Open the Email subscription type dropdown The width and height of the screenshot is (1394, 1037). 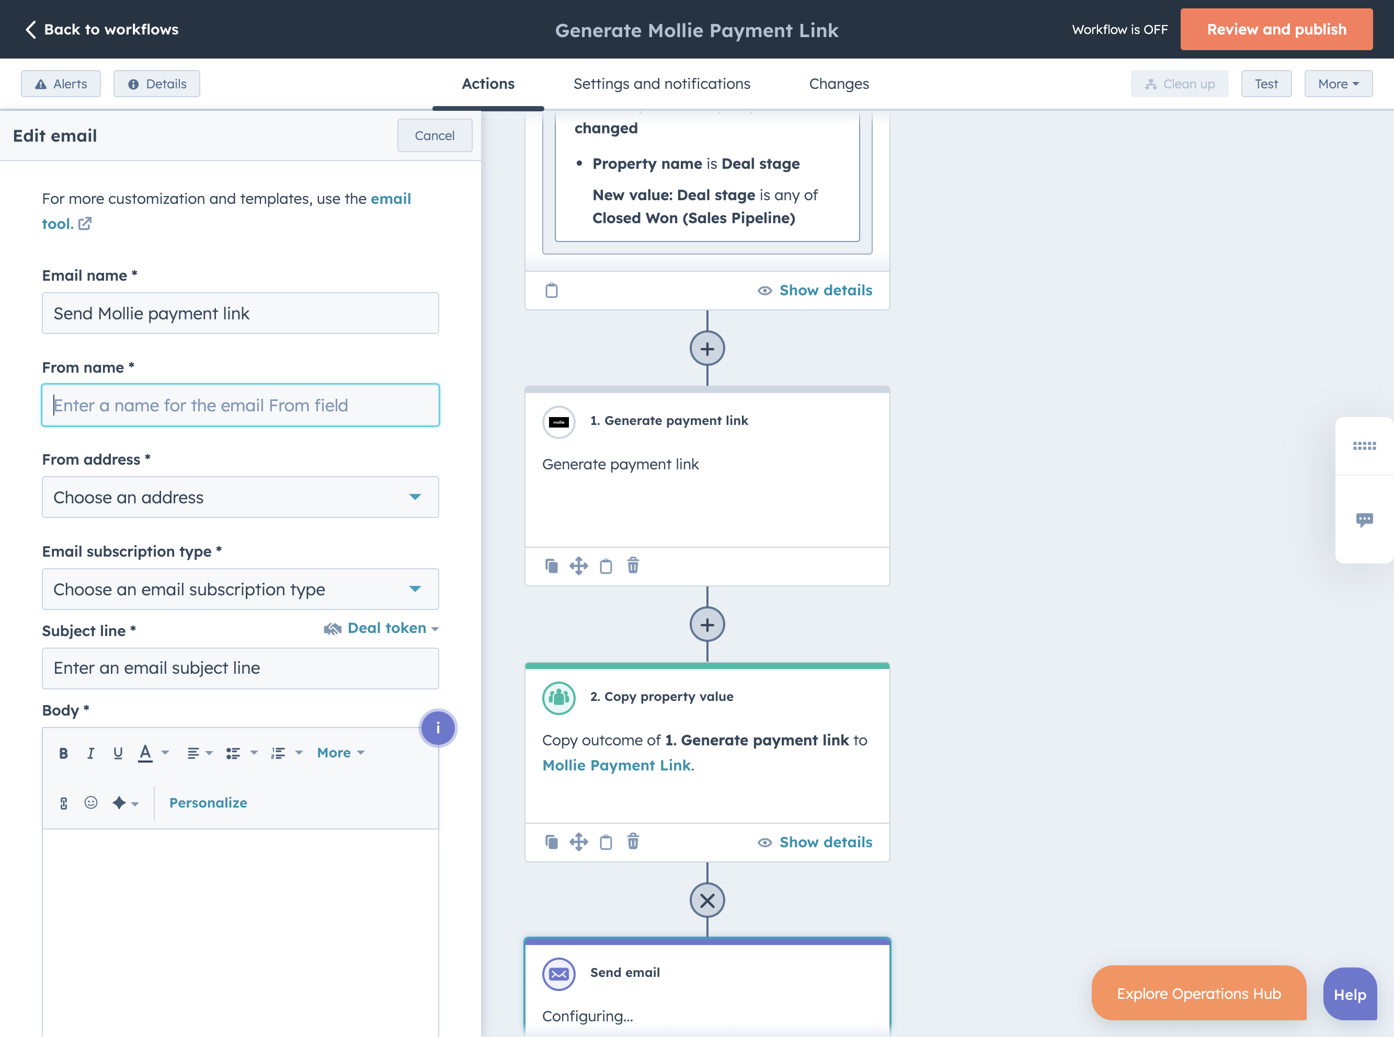click(x=241, y=589)
